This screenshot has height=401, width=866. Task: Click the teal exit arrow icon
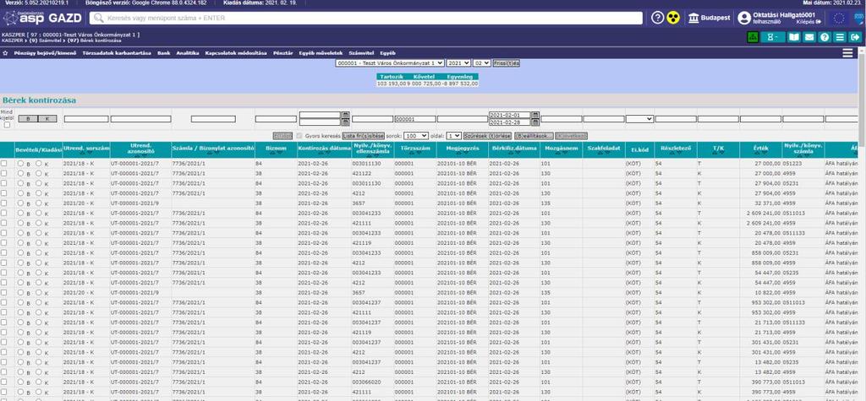856,37
